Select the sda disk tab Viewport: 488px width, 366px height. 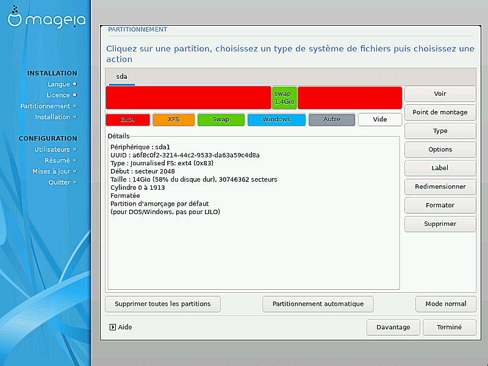click(121, 77)
